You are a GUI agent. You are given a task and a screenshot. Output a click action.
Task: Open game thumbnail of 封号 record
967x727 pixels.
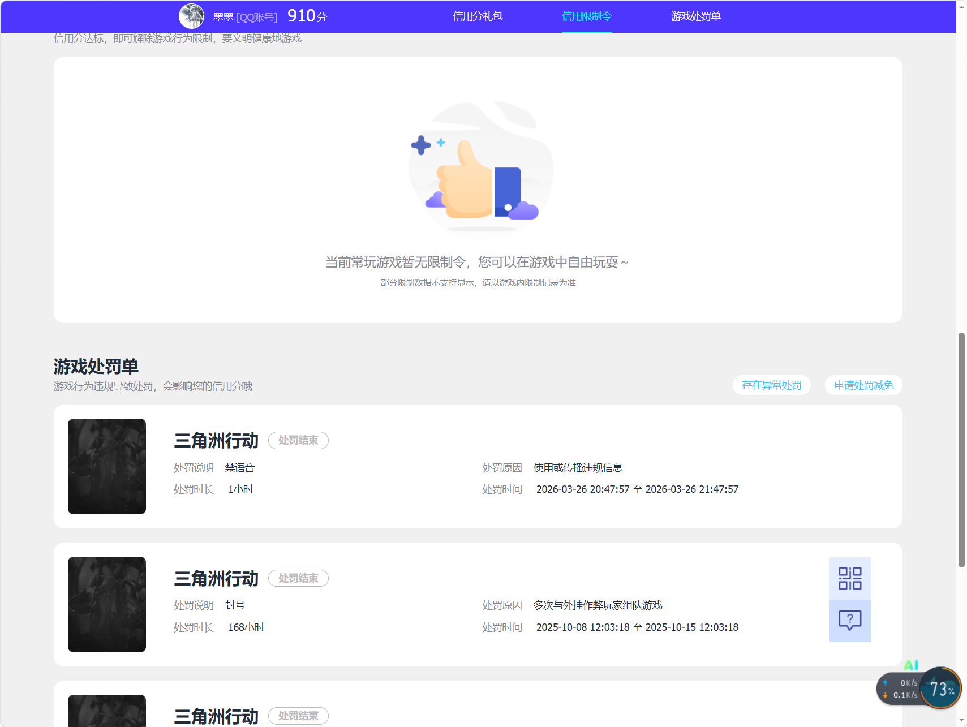click(107, 604)
